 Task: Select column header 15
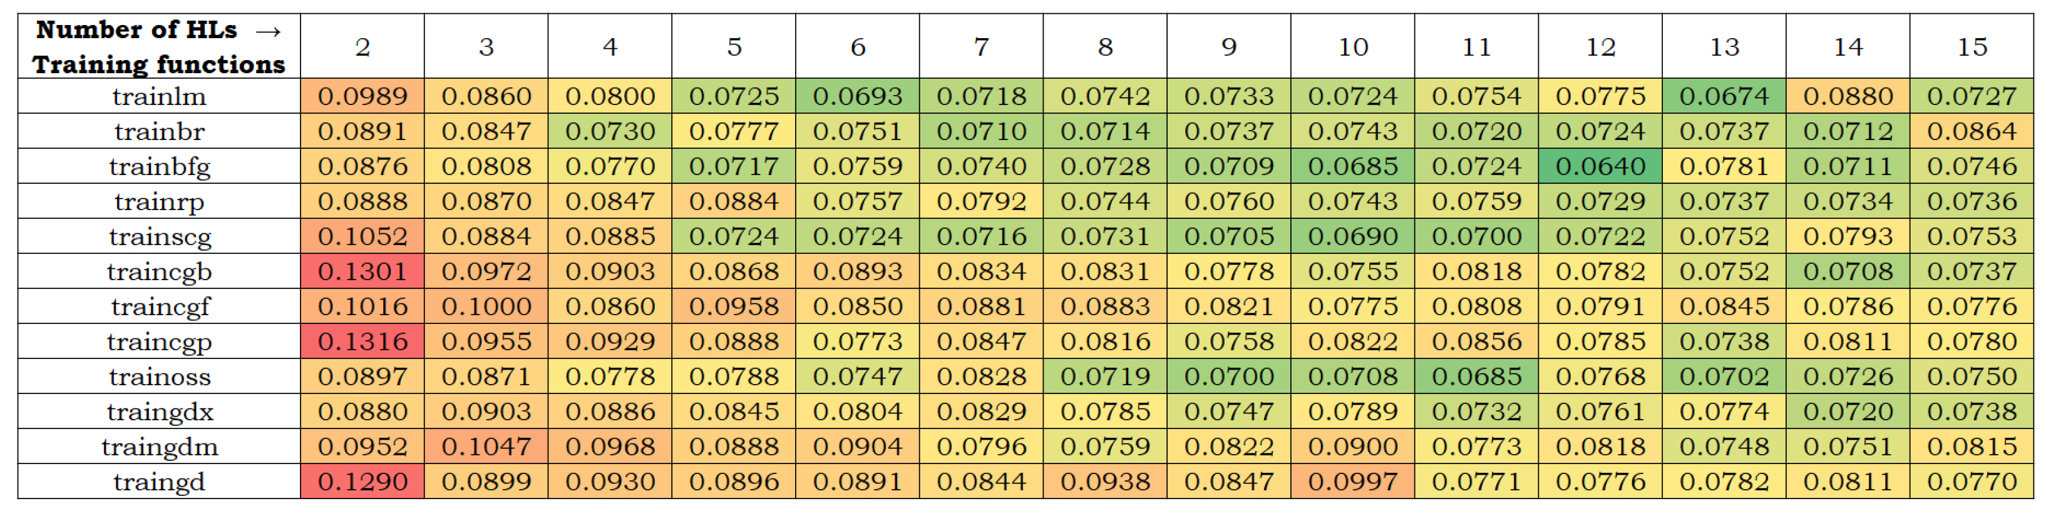click(1971, 47)
